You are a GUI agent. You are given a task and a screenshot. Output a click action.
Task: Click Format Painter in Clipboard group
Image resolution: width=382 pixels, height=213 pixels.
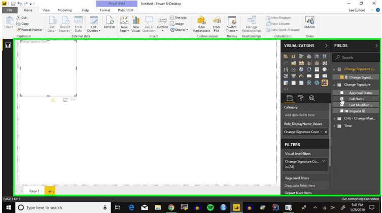click(x=29, y=30)
